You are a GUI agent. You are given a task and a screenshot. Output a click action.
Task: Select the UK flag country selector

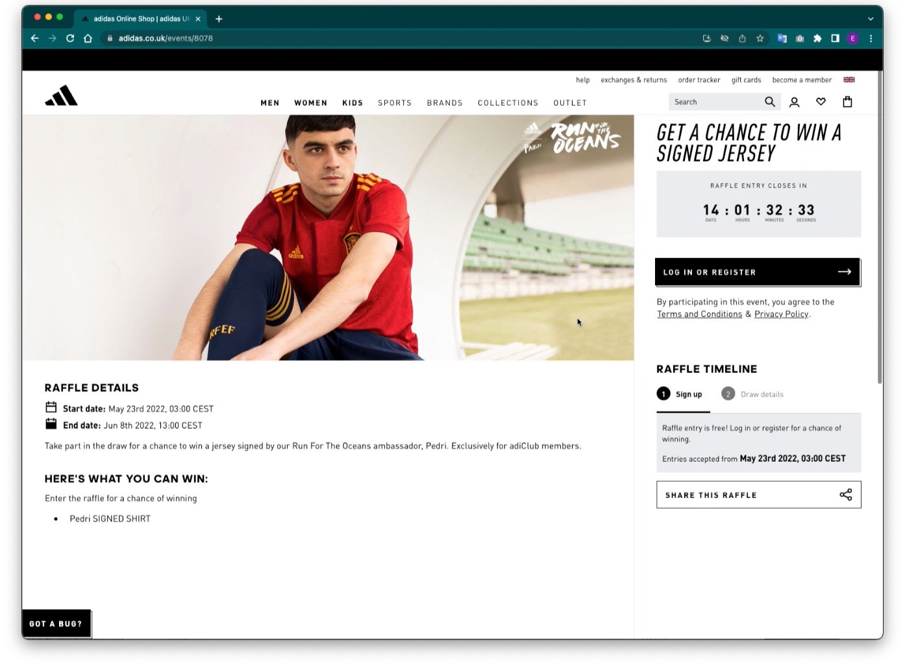[849, 80]
